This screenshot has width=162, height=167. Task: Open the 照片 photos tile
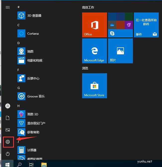tap(120, 51)
